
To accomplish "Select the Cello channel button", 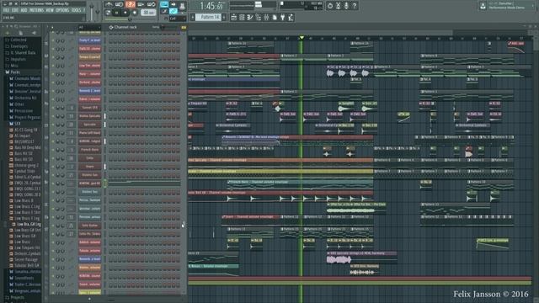I will 90,158.
